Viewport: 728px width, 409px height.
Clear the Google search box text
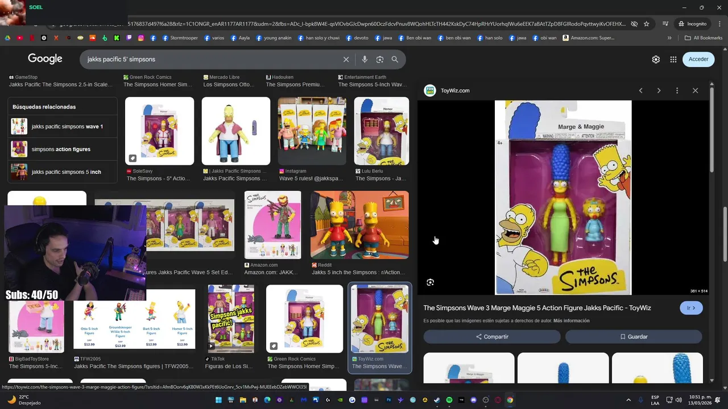pyautogui.click(x=346, y=59)
